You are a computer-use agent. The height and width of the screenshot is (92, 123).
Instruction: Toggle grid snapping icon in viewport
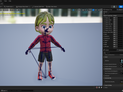[83, 10]
